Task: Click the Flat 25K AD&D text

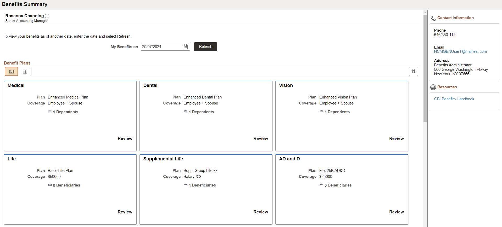Action: (332, 171)
